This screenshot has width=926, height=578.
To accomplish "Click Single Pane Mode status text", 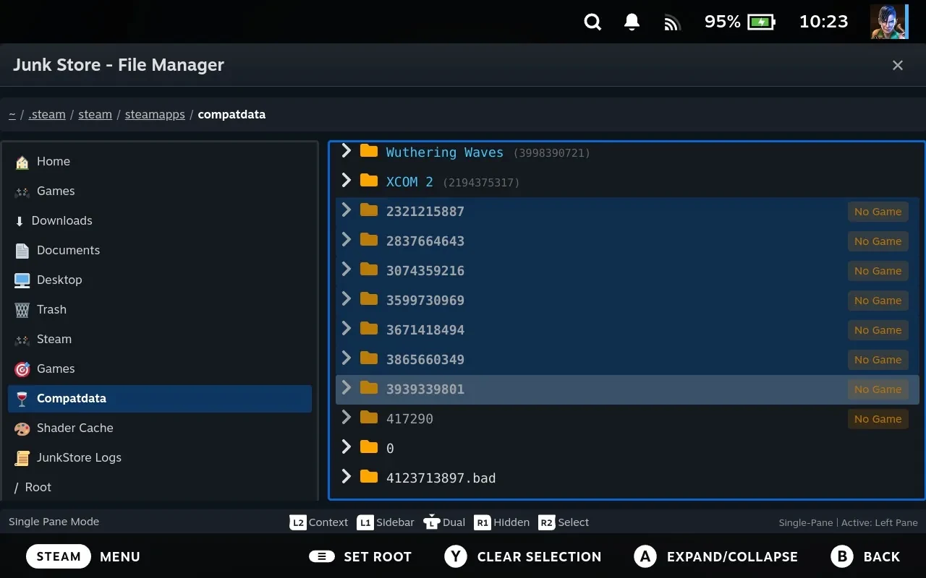I will pyautogui.click(x=54, y=522).
